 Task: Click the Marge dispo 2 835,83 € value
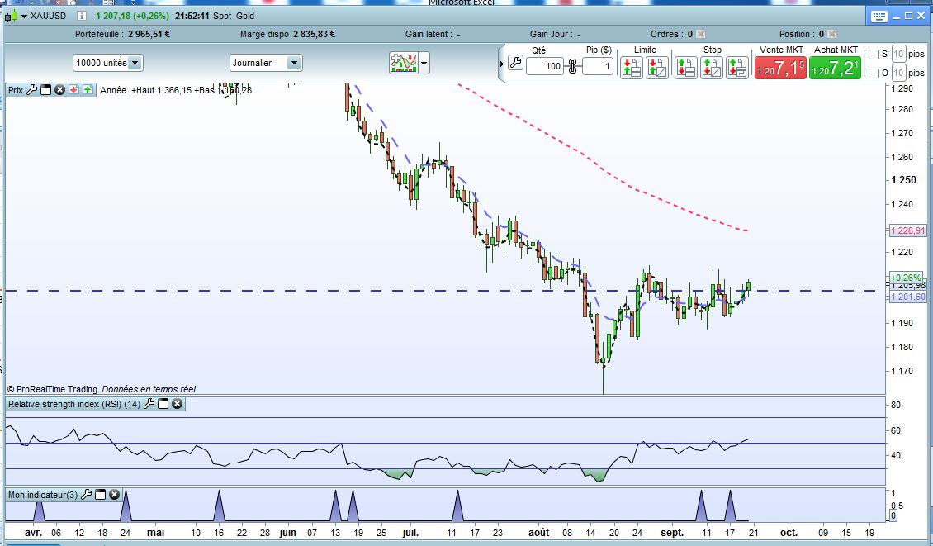pos(314,34)
